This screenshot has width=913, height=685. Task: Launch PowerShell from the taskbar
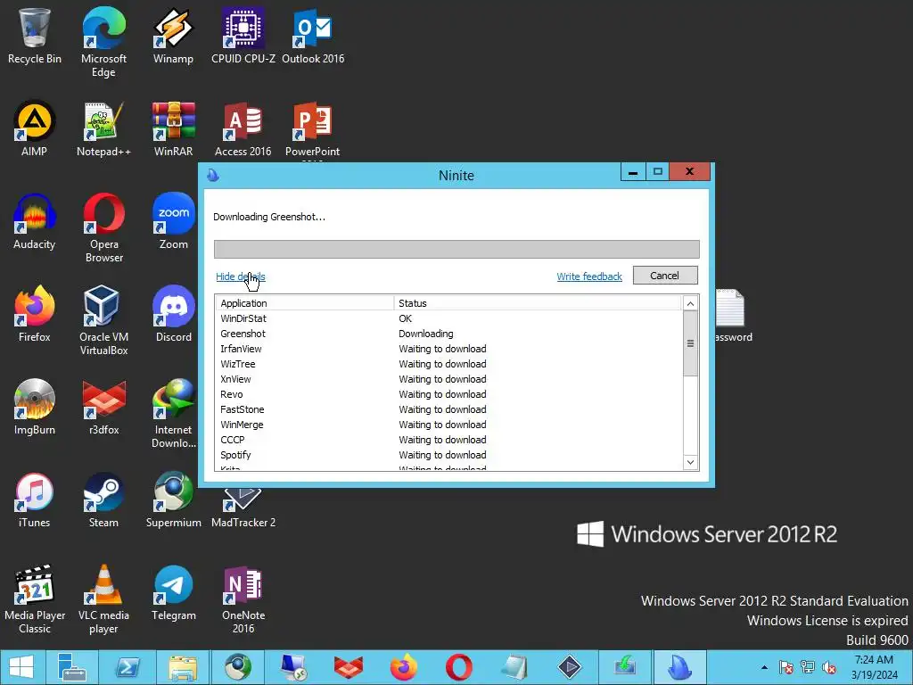(127, 667)
